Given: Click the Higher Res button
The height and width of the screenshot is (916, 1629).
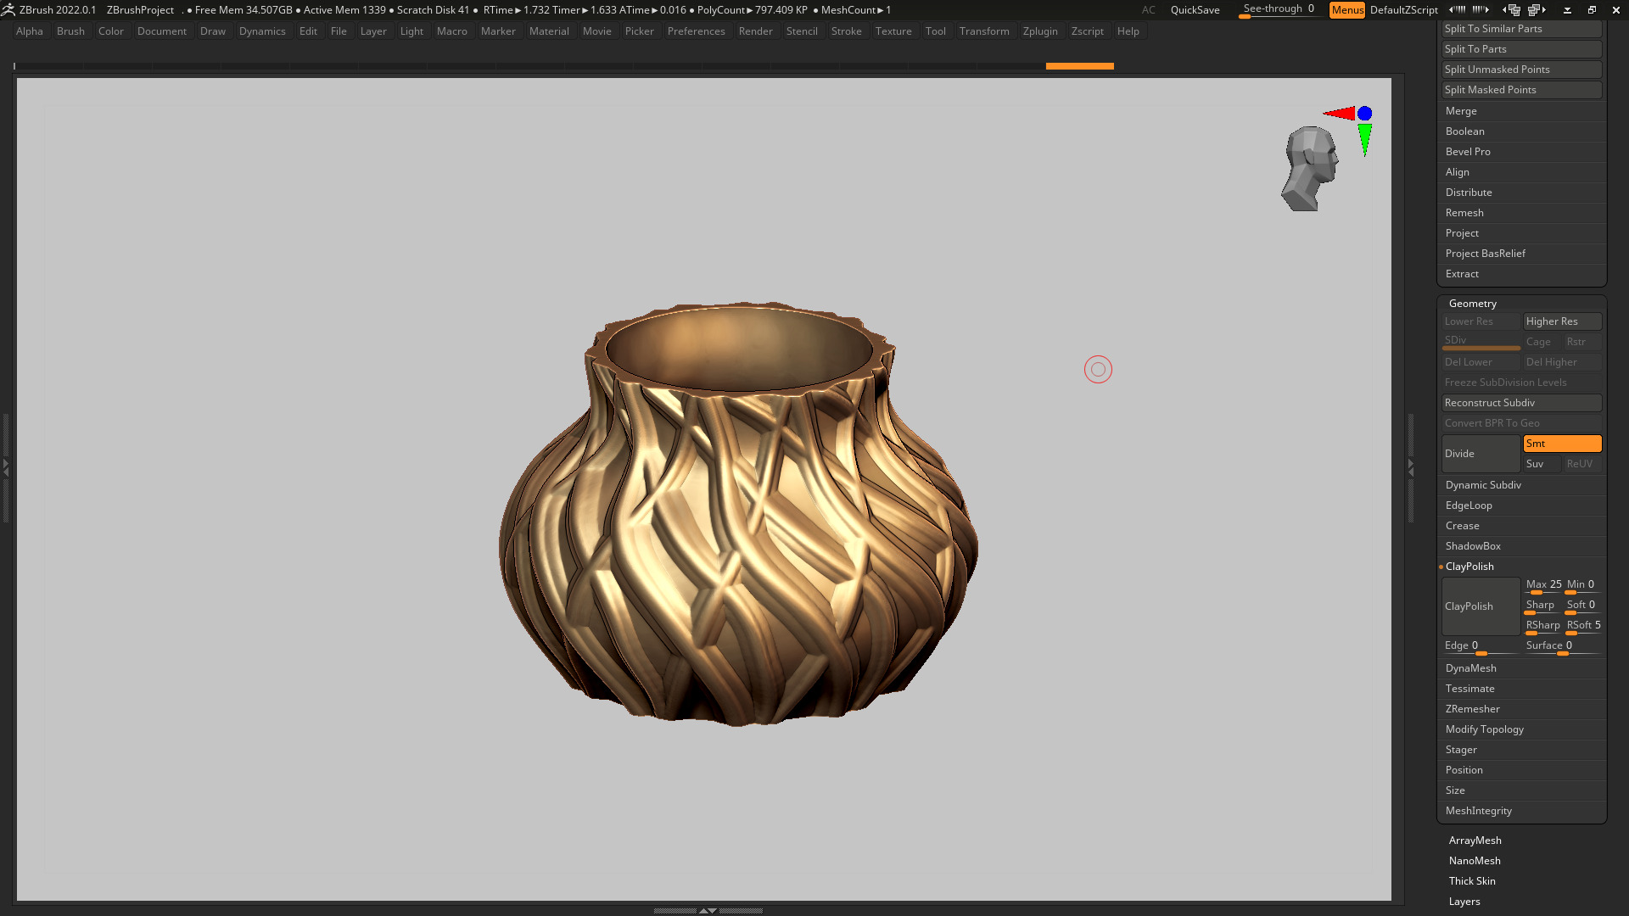Looking at the screenshot, I should pyautogui.click(x=1562, y=321).
